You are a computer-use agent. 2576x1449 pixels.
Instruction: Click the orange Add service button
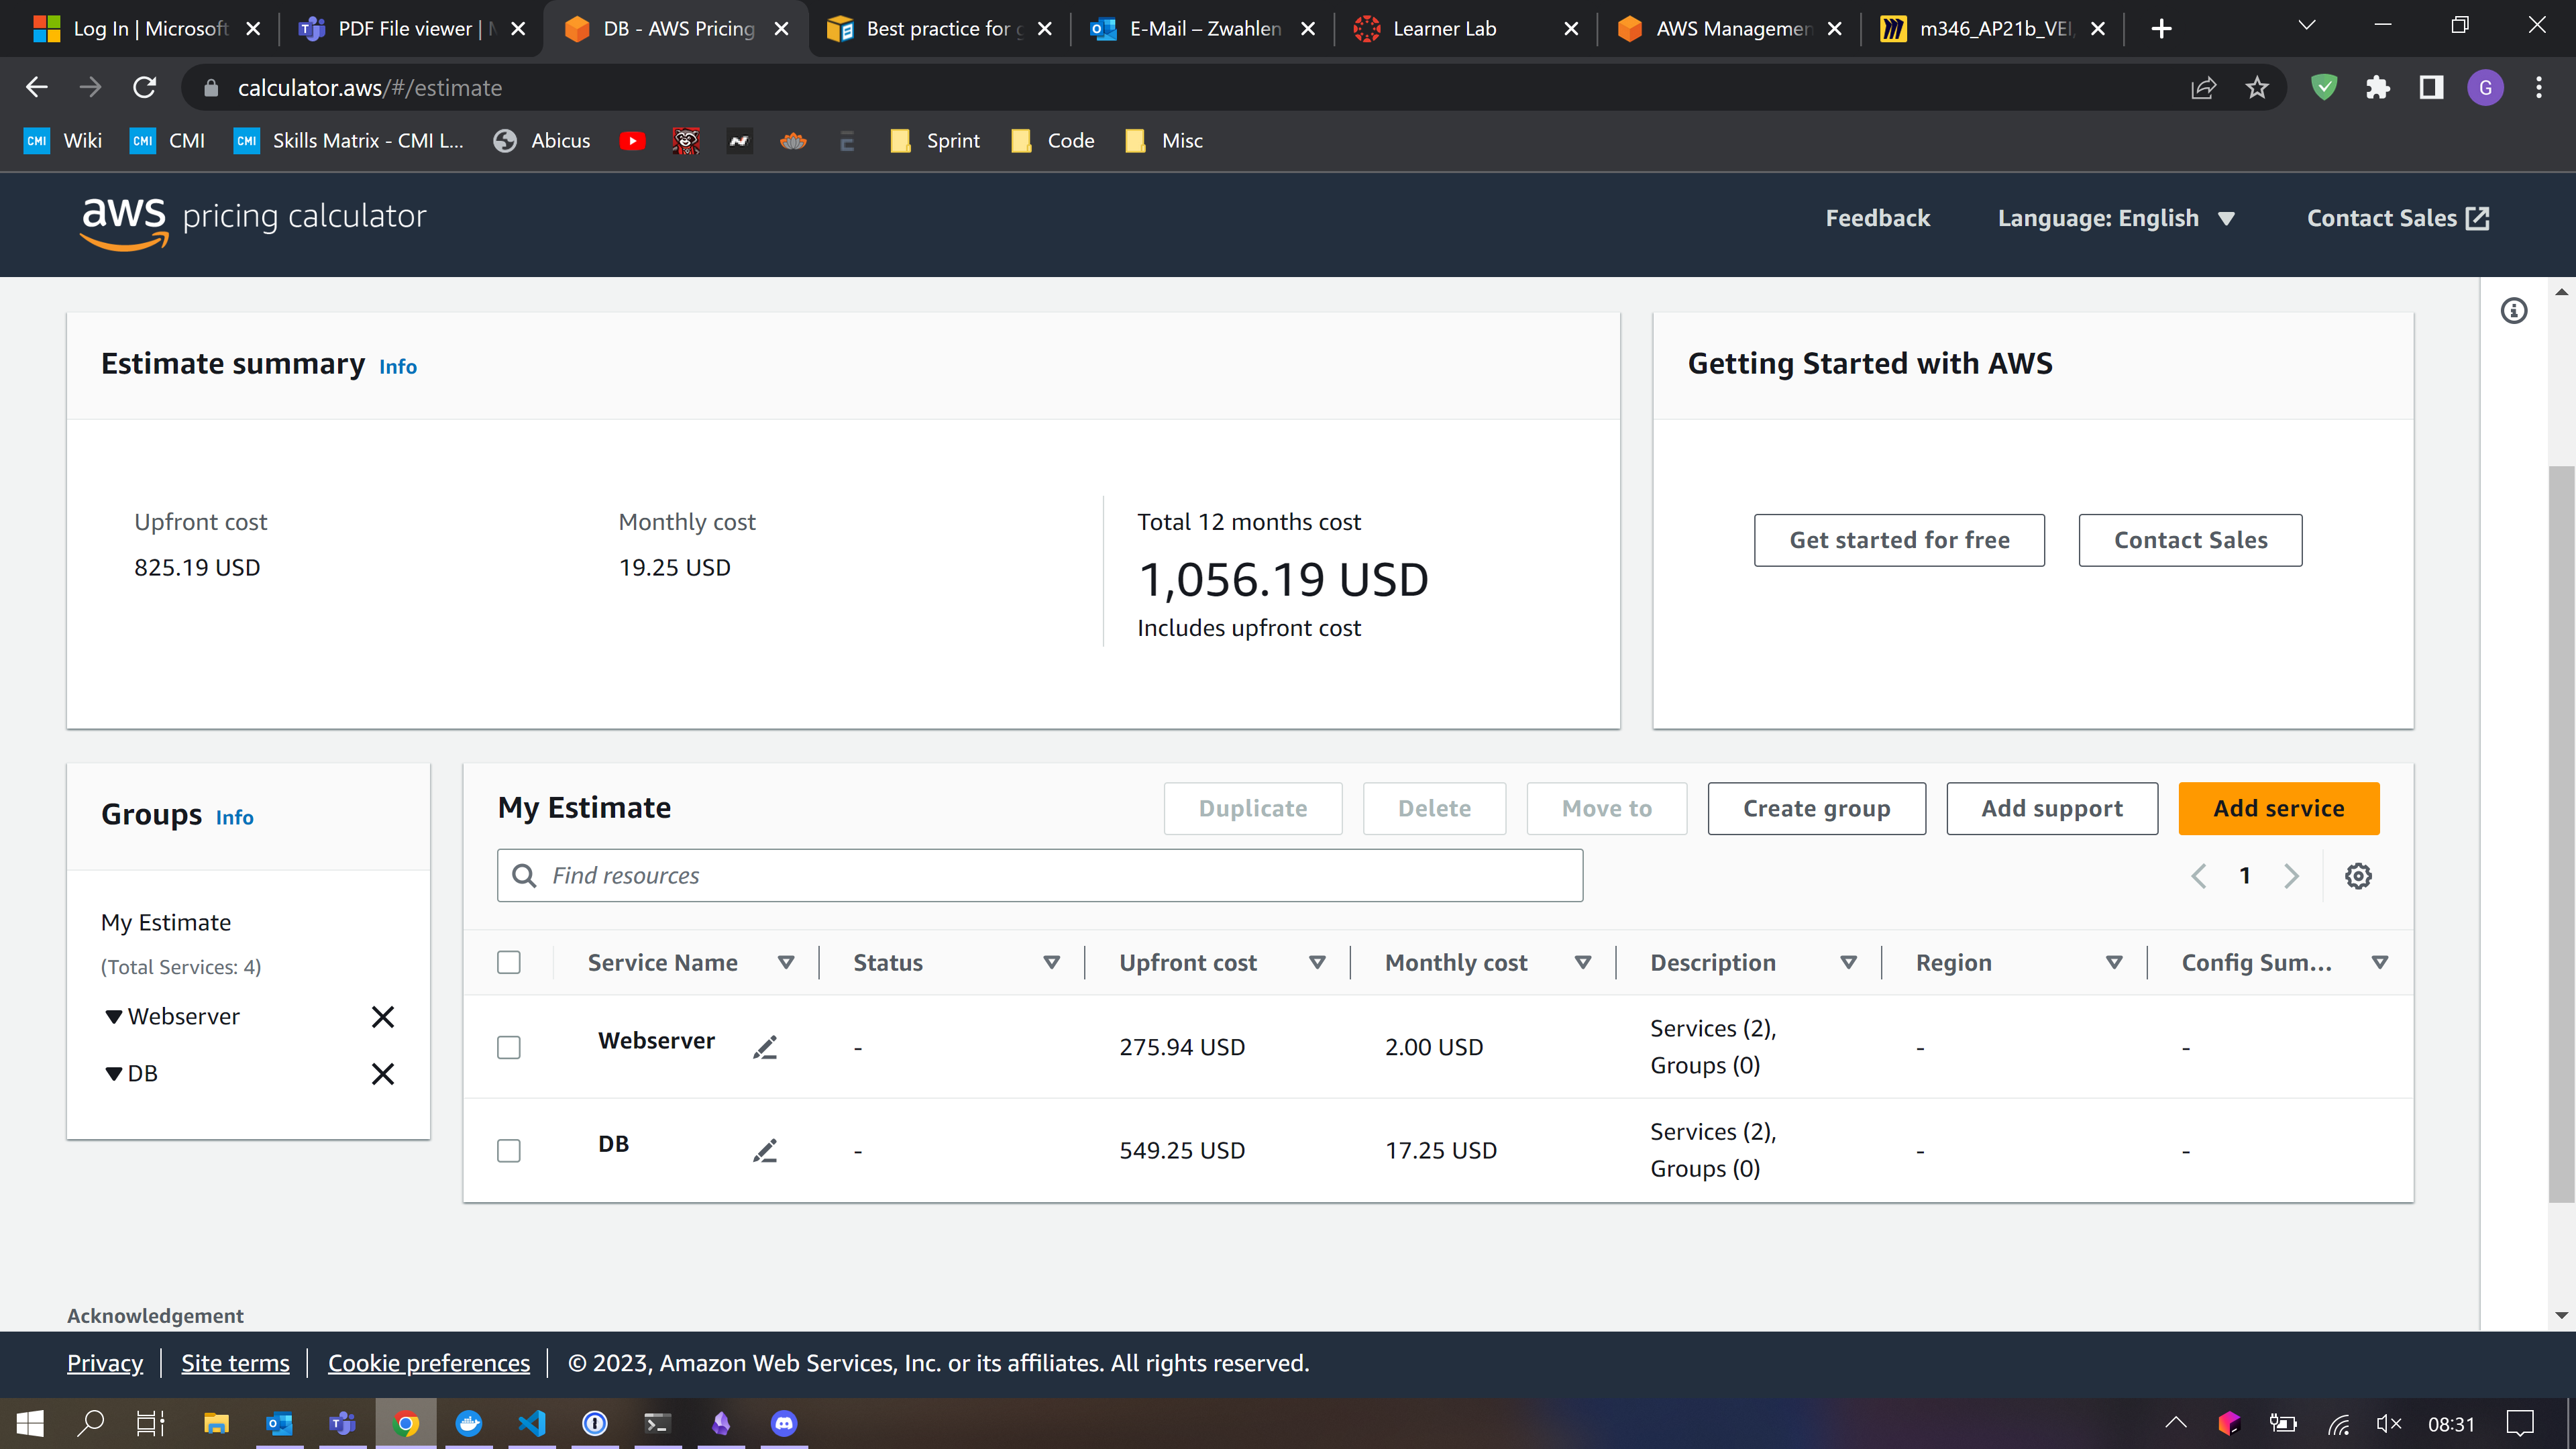tap(2278, 808)
